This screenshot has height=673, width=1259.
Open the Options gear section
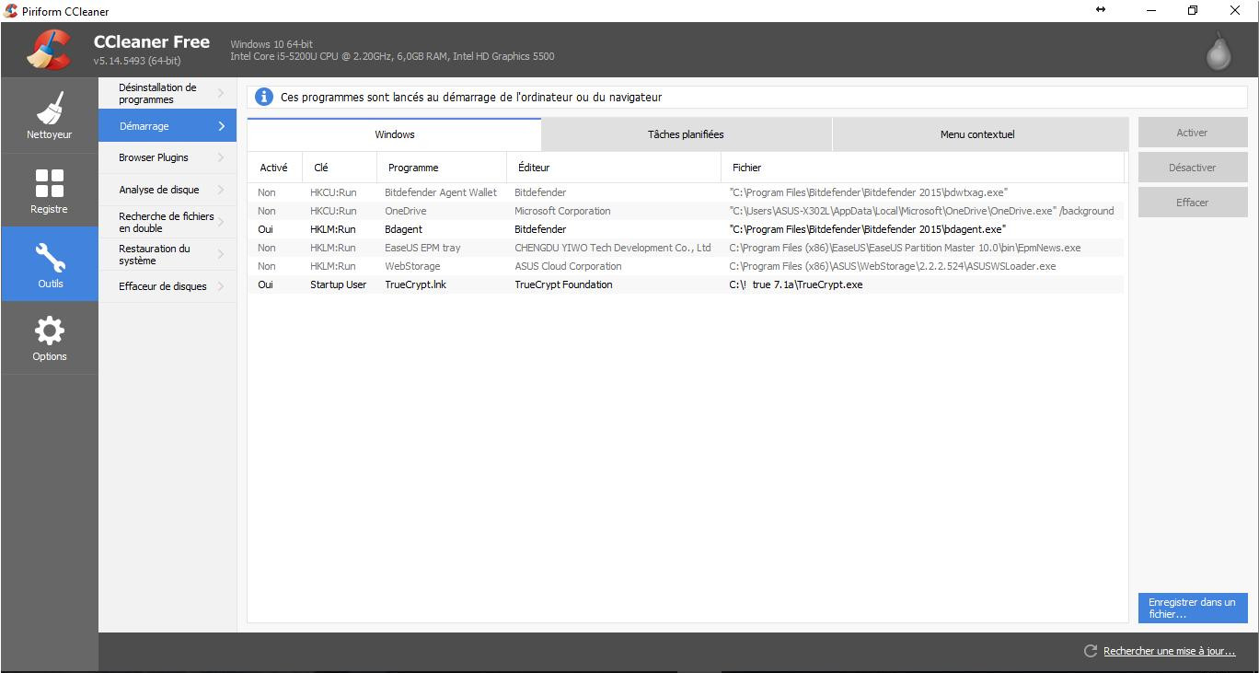click(50, 338)
